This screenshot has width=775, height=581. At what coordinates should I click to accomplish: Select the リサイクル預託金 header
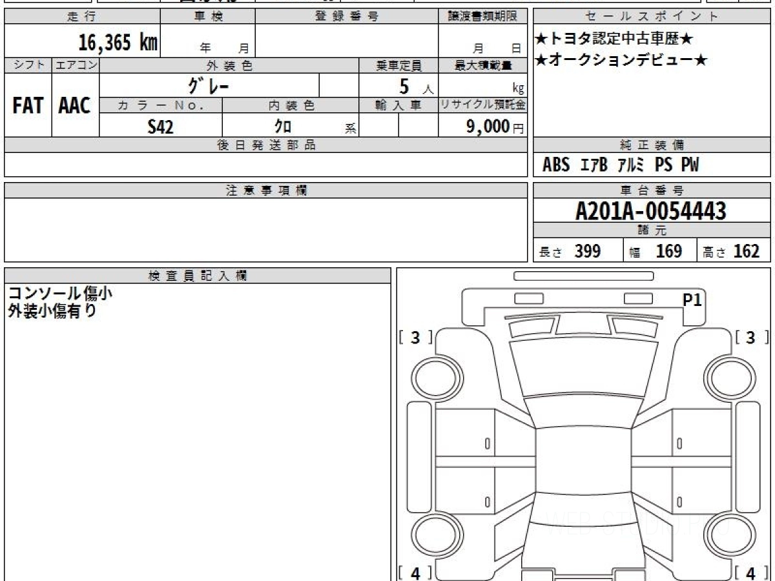(x=483, y=105)
